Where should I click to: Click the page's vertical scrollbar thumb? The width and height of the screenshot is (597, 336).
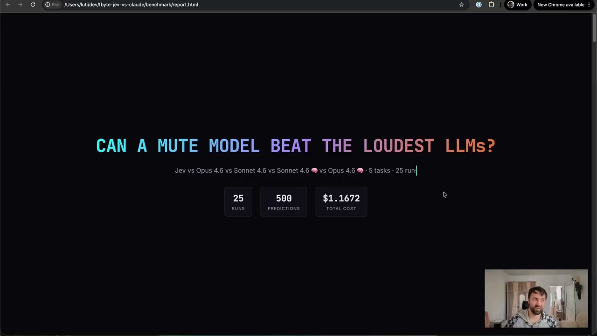click(x=594, y=28)
